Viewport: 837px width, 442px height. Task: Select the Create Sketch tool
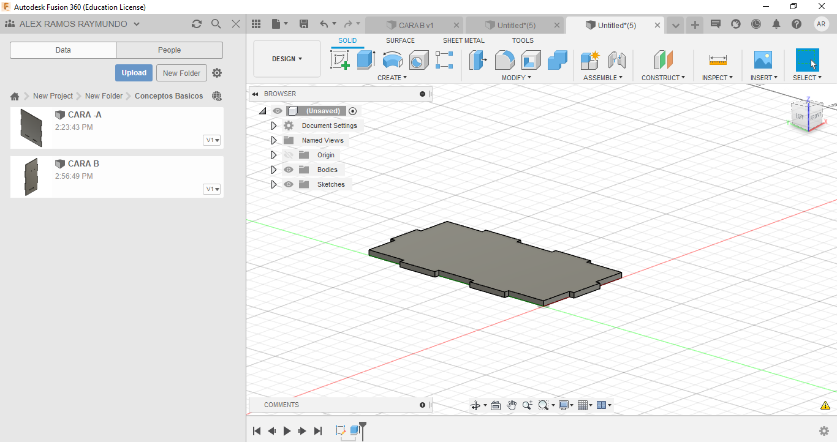tap(340, 60)
